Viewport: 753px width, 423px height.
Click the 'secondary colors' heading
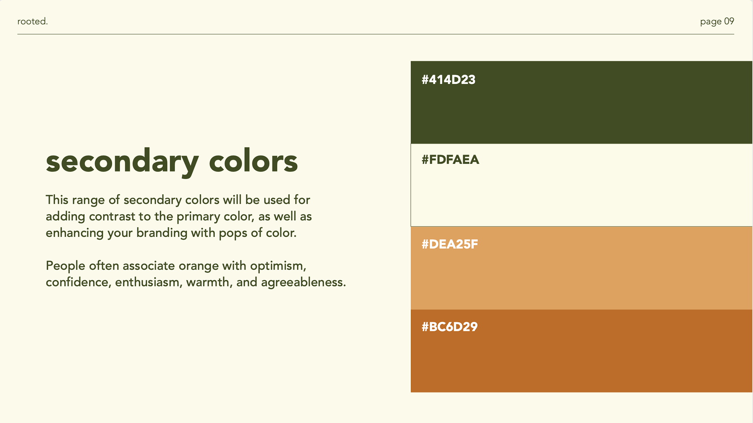(x=172, y=162)
